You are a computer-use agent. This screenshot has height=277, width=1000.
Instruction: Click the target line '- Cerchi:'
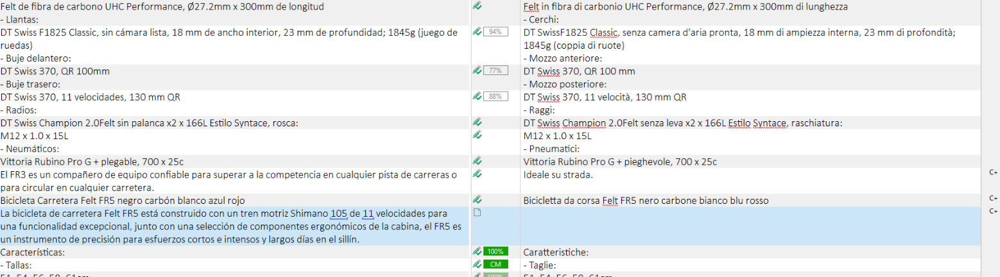pos(542,20)
